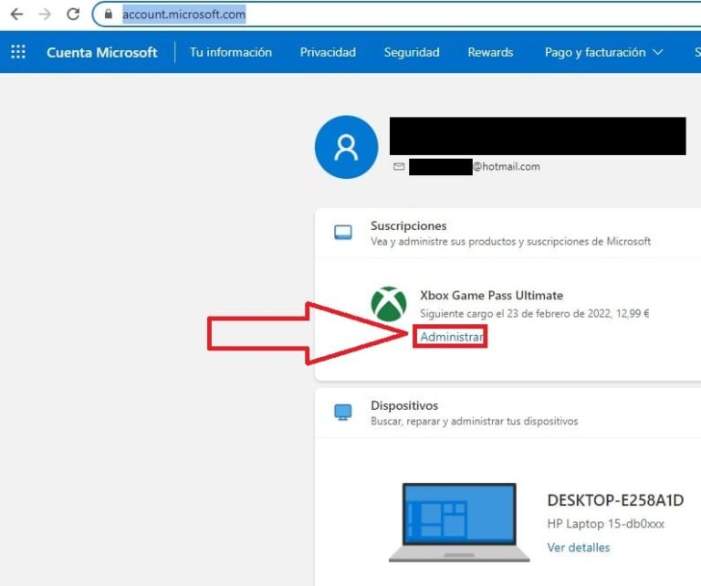Screen dimensions: 701x586
Task: Open the Seguridad menu item
Action: coord(412,52)
